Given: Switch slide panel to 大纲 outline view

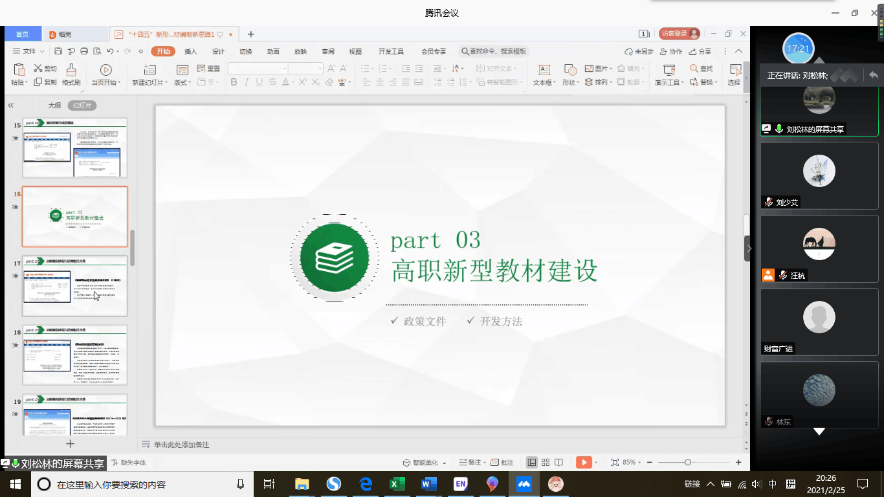Looking at the screenshot, I should [54, 105].
